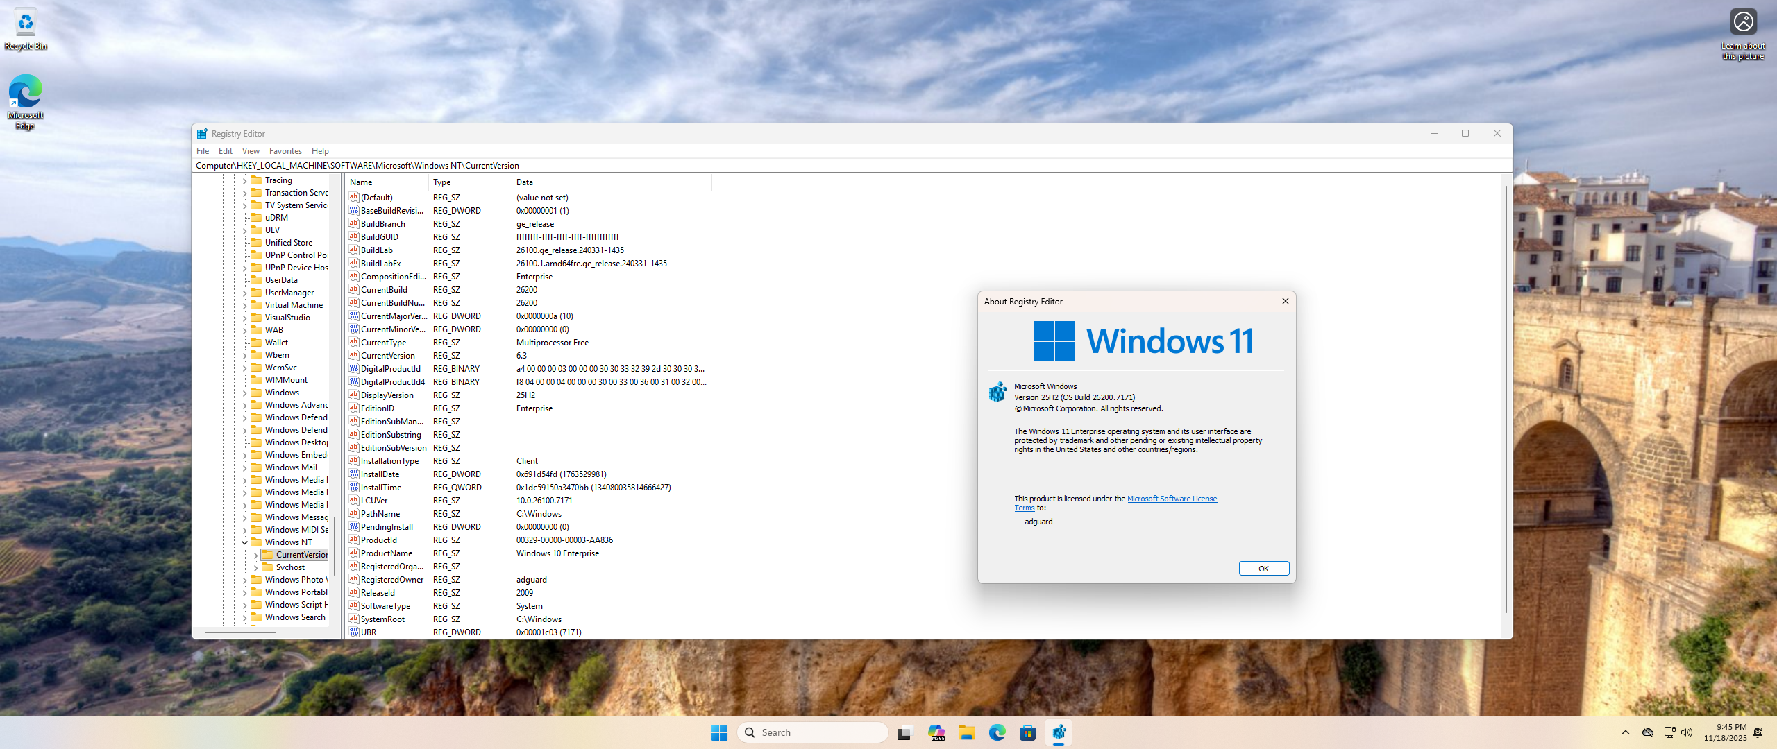Show hidden system tray icons chevron

click(1626, 732)
